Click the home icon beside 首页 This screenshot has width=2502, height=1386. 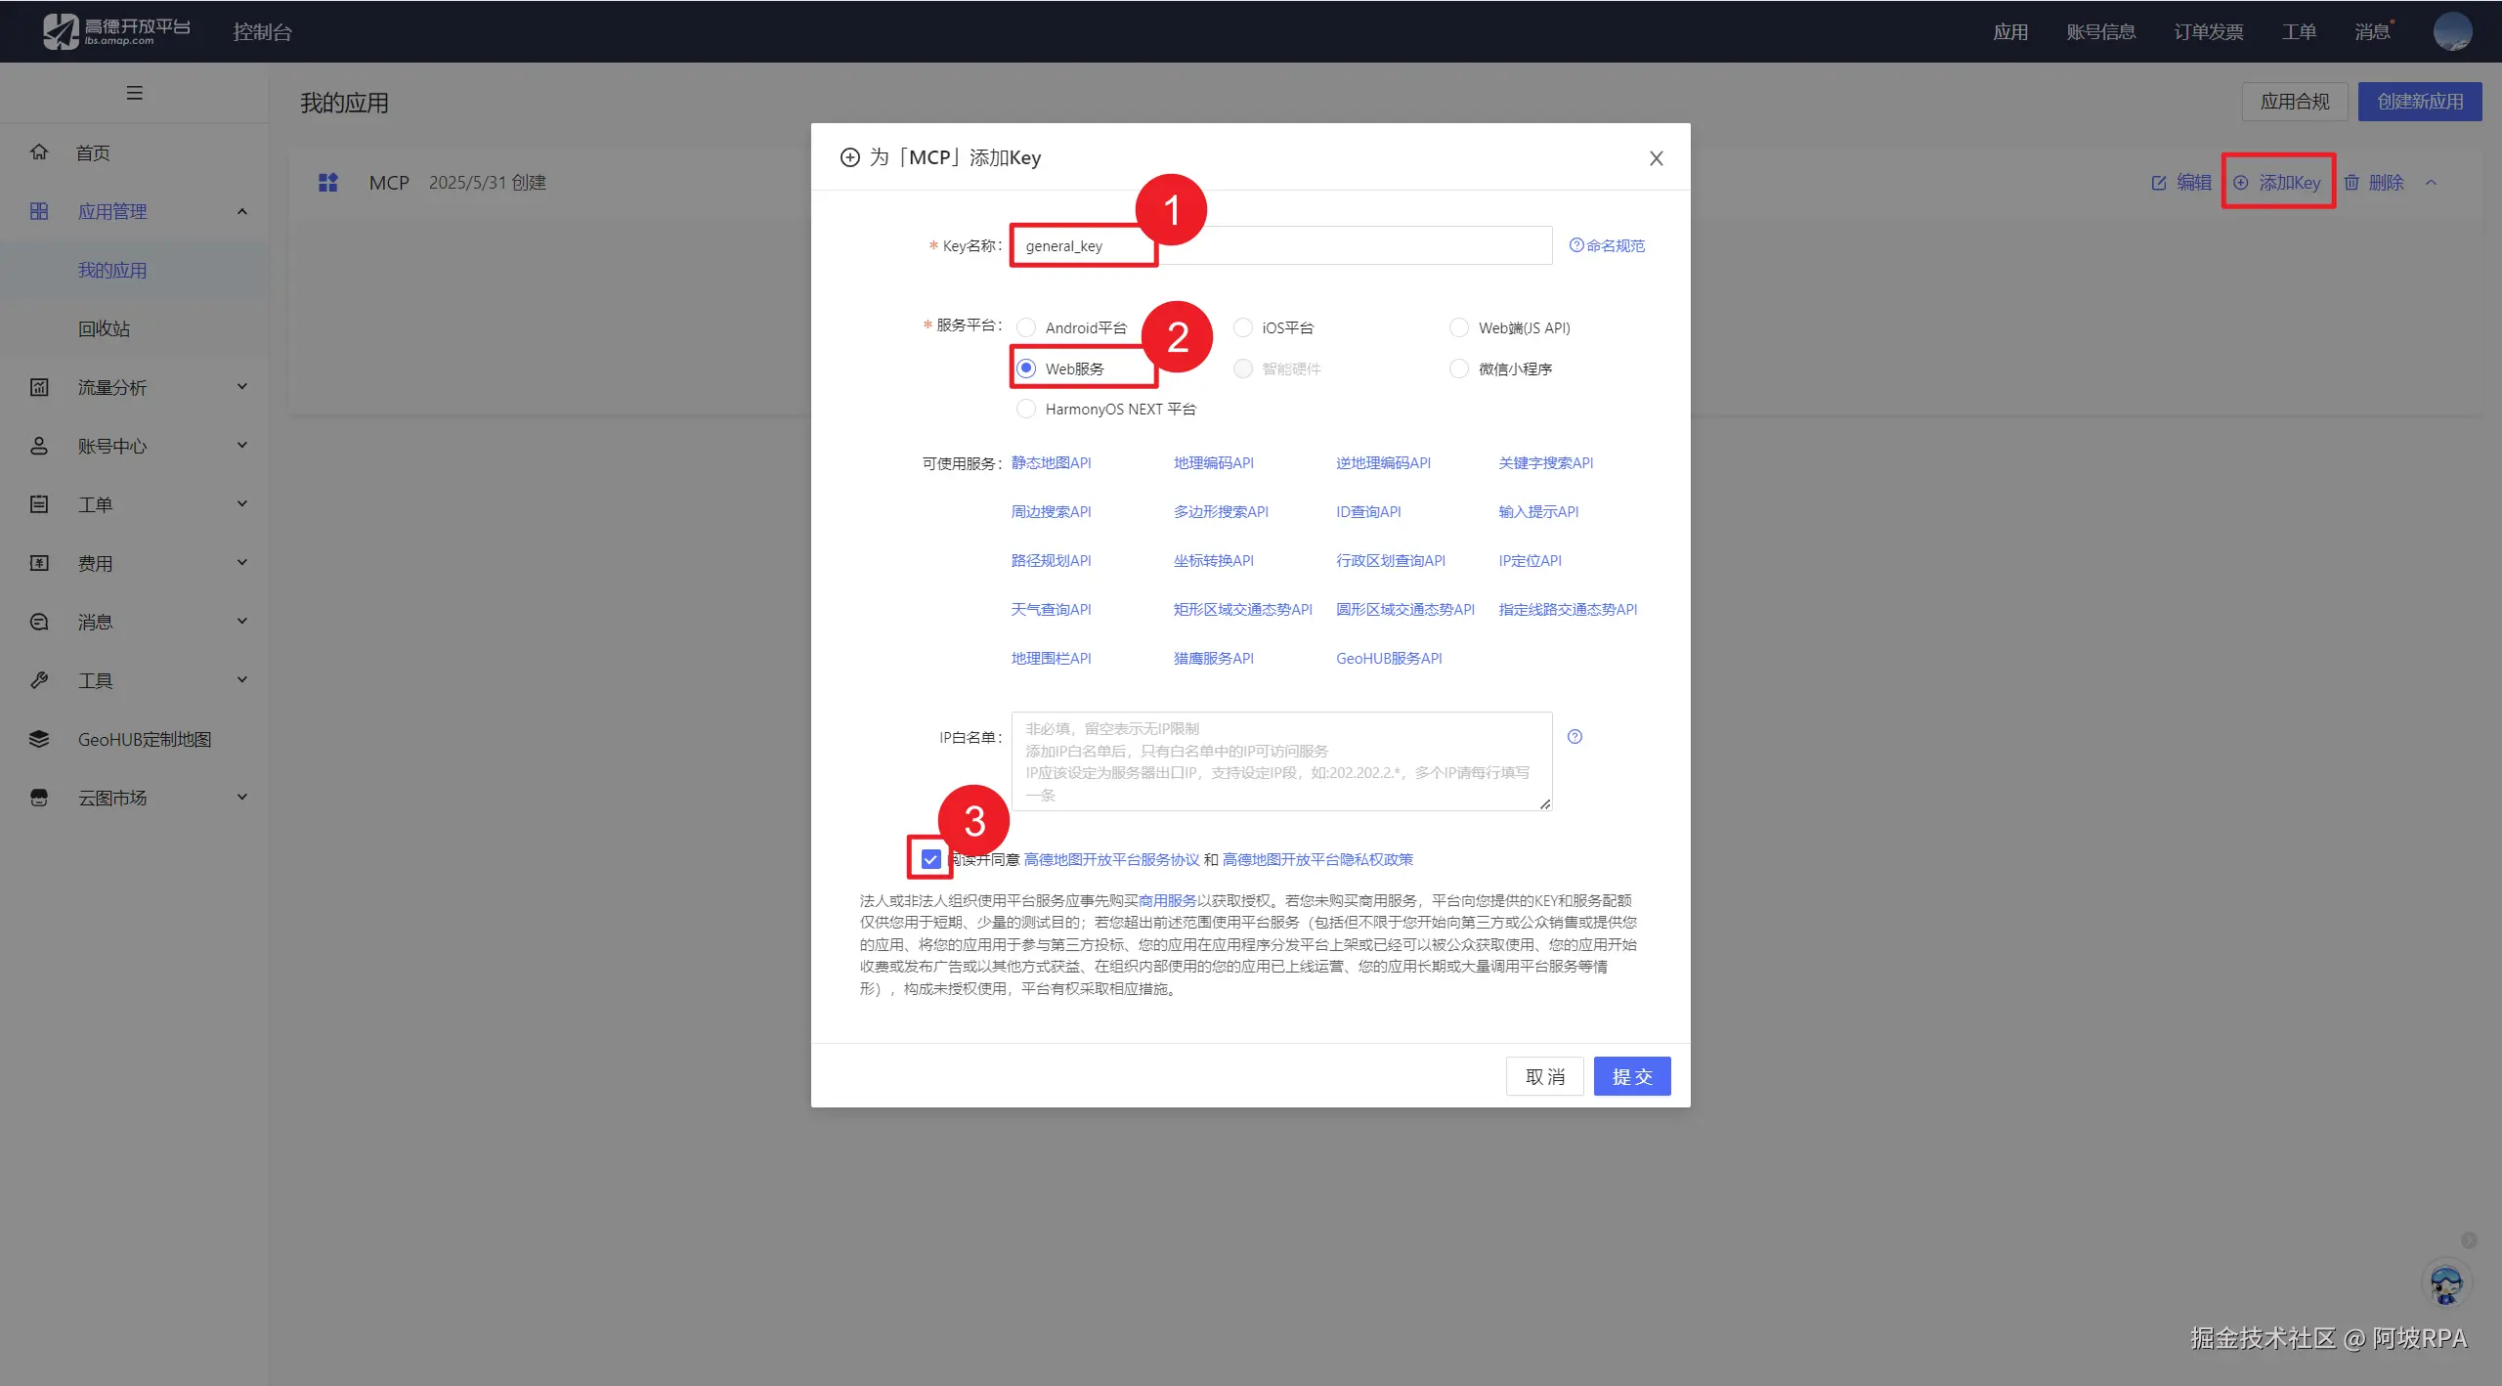[x=39, y=152]
